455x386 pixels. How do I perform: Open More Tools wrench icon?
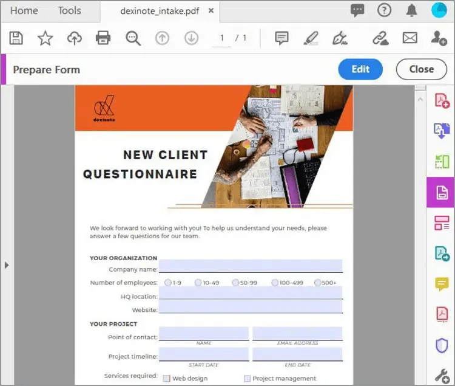click(442, 376)
